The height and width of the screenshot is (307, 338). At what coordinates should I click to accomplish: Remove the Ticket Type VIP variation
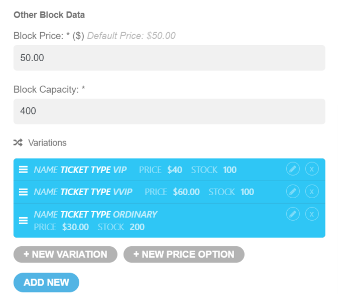312,169
